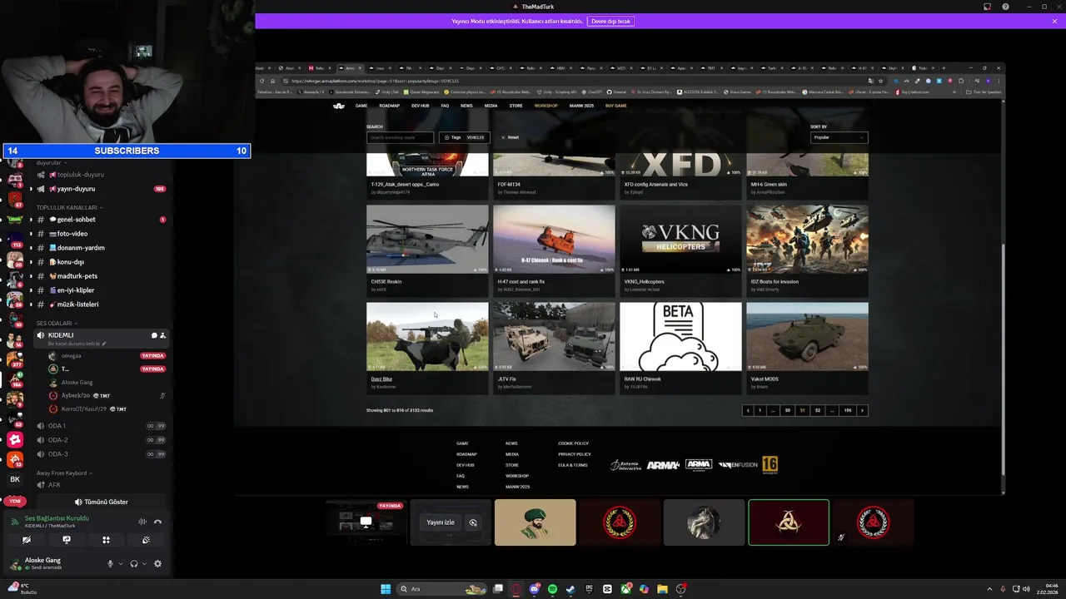Click Yayını izle to watch stream

coord(441,522)
